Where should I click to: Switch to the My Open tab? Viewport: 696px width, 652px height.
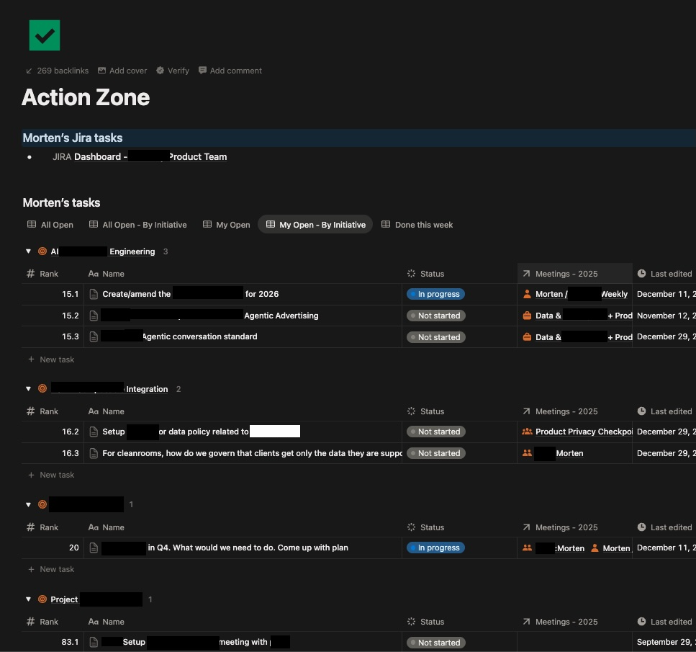coord(226,225)
